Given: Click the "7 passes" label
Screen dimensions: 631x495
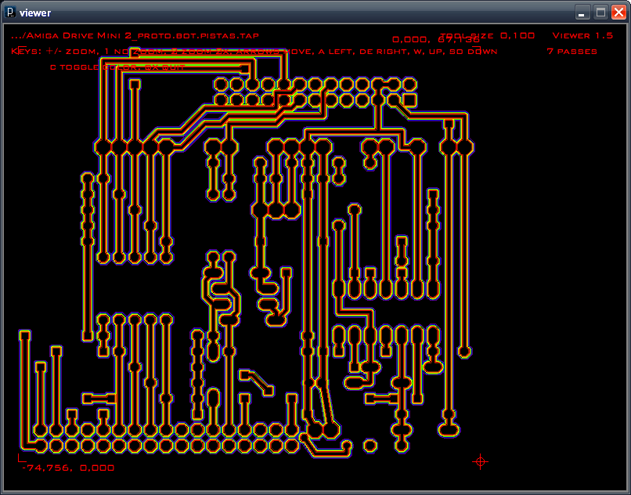Looking at the screenshot, I should [x=572, y=52].
